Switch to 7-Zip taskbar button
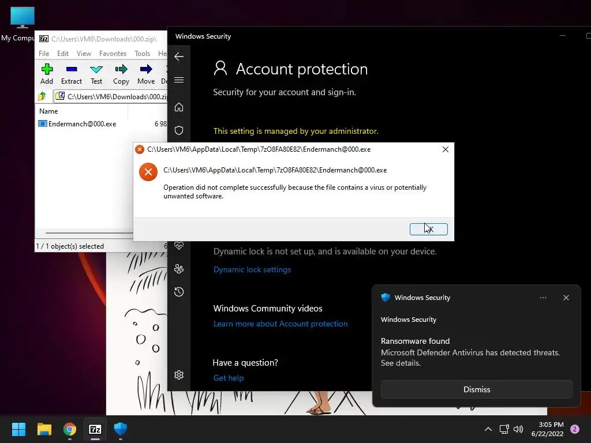Image resolution: width=591 pixels, height=443 pixels. (x=95, y=429)
